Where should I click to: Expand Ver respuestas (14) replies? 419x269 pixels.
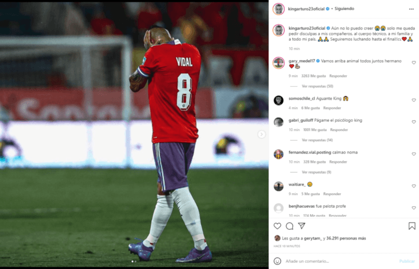(x=317, y=140)
